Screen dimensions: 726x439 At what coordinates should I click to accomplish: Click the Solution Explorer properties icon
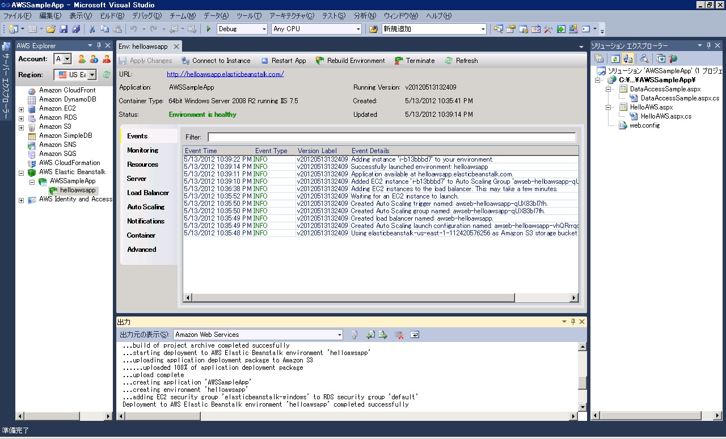[x=599, y=58]
